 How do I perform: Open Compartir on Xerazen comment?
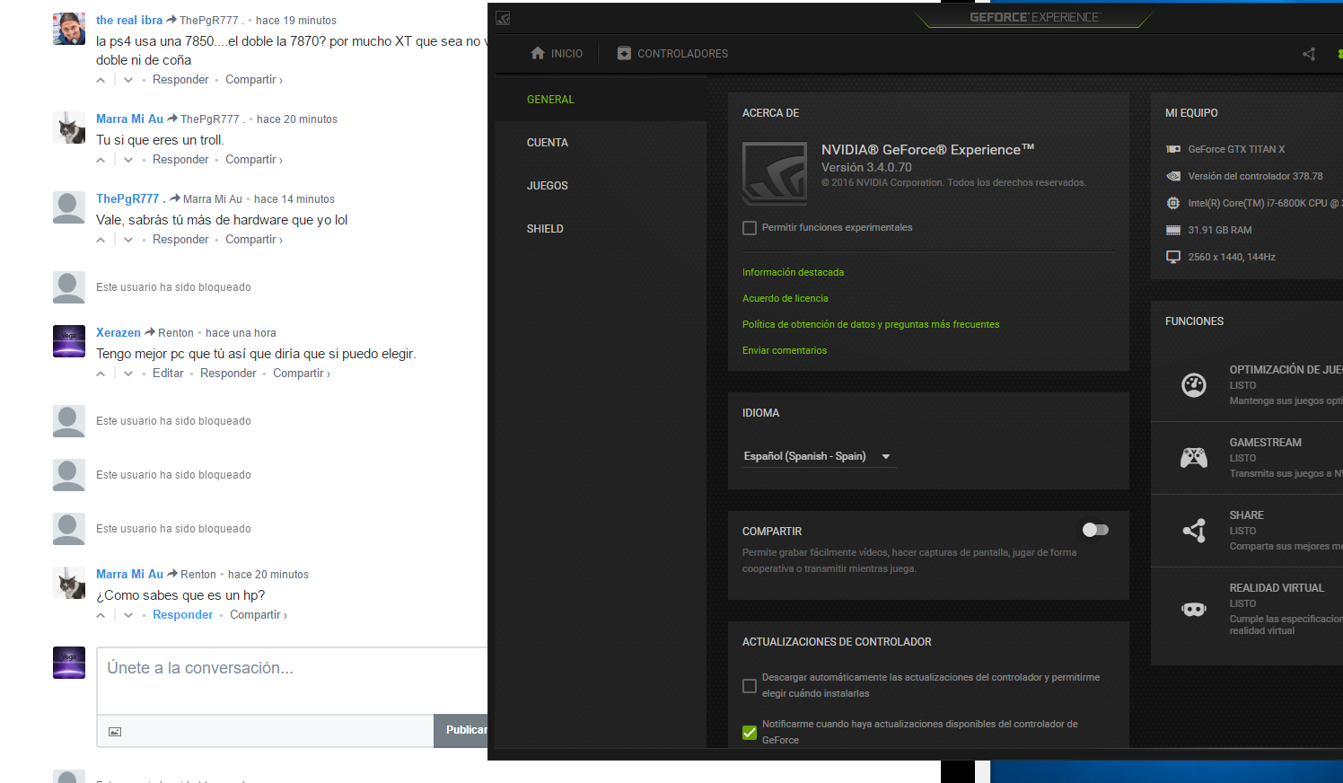point(302,374)
